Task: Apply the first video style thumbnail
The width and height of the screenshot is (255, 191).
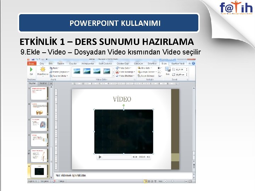Action: 77,71
